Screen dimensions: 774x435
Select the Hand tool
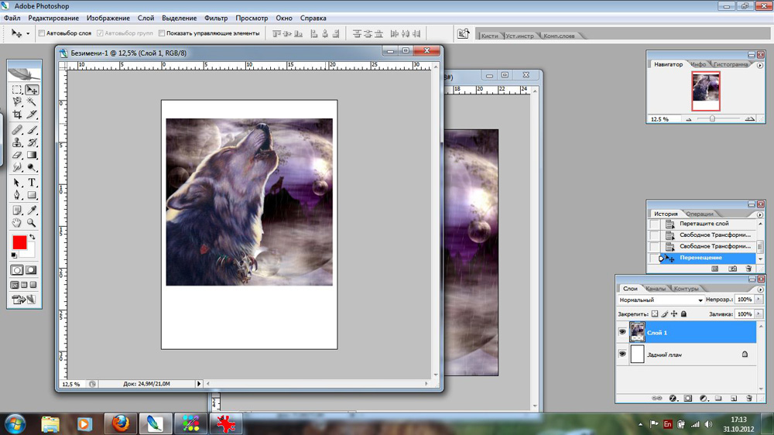tap(17, 223)
